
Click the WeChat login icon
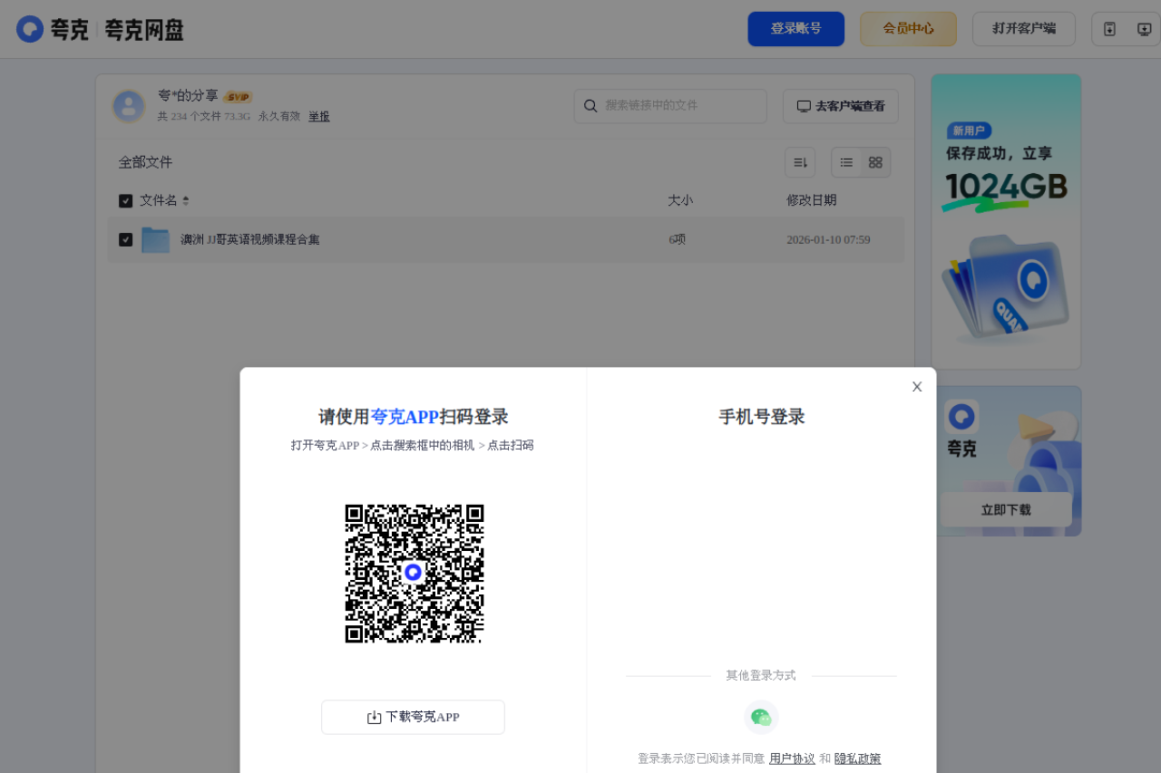[761, 717]
